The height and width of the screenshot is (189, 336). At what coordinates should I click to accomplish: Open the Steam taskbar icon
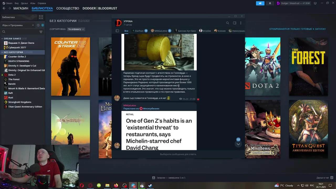tap(150, 186)
